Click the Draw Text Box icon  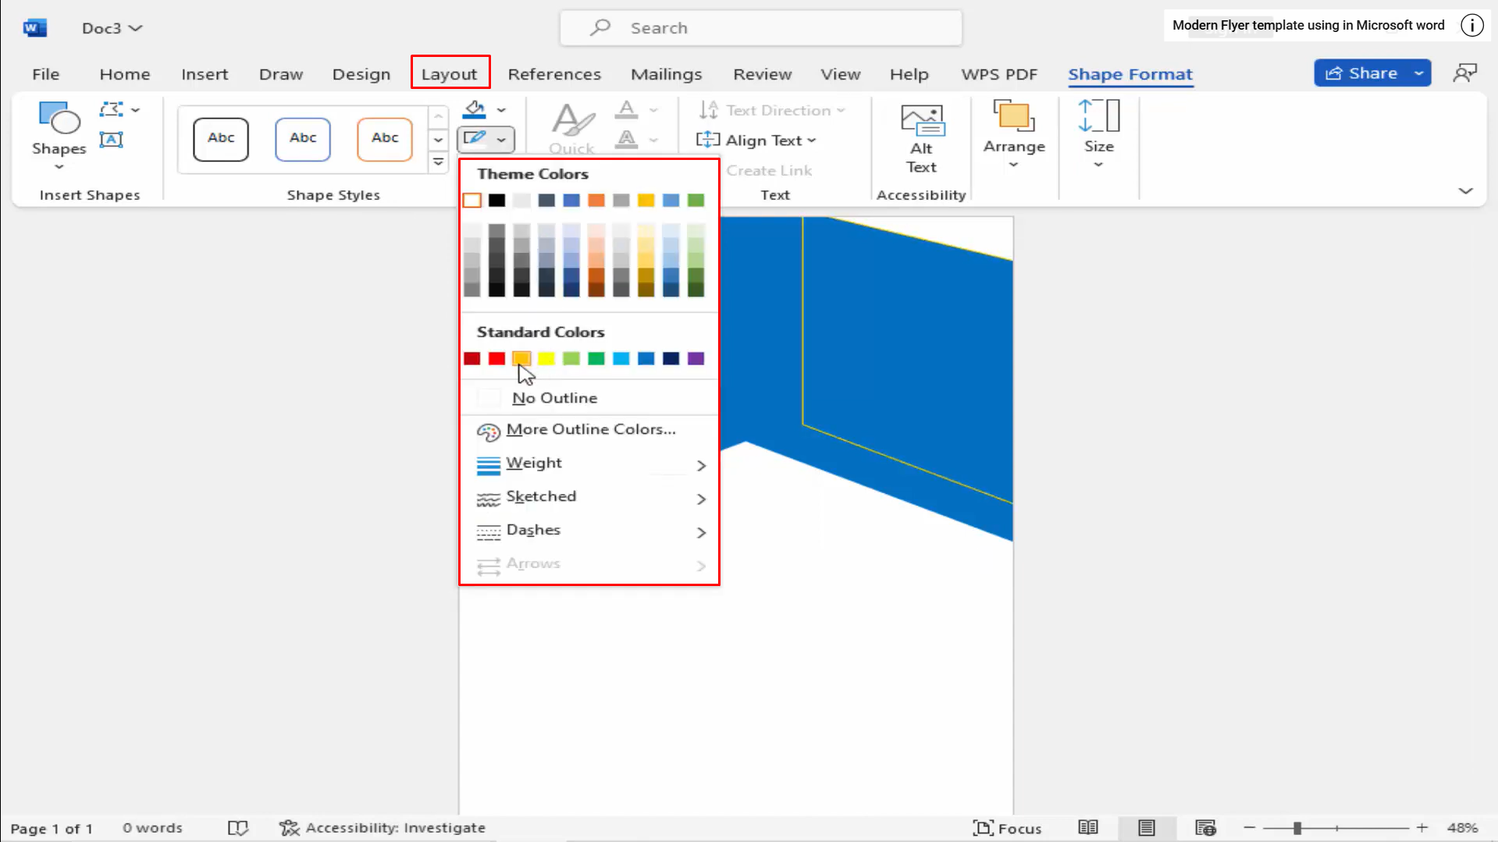(112, 139)
